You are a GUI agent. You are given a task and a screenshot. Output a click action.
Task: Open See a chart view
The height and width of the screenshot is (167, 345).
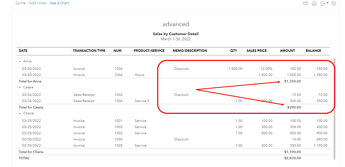59,3
